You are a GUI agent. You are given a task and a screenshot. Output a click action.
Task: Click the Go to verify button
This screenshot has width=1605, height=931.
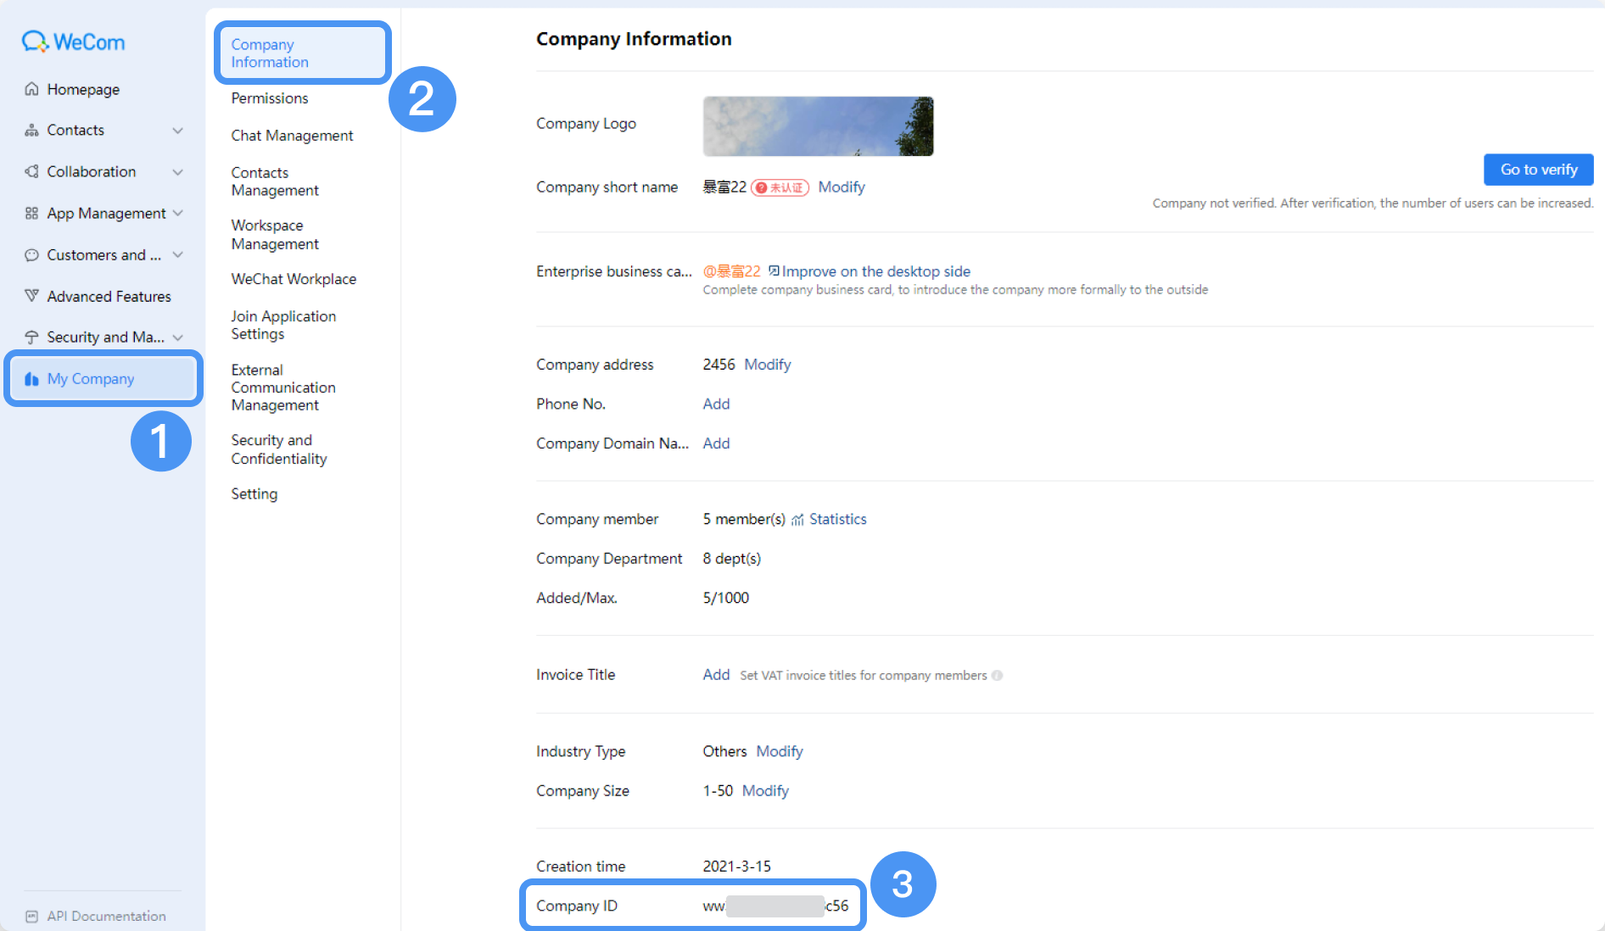(1538, 170)
